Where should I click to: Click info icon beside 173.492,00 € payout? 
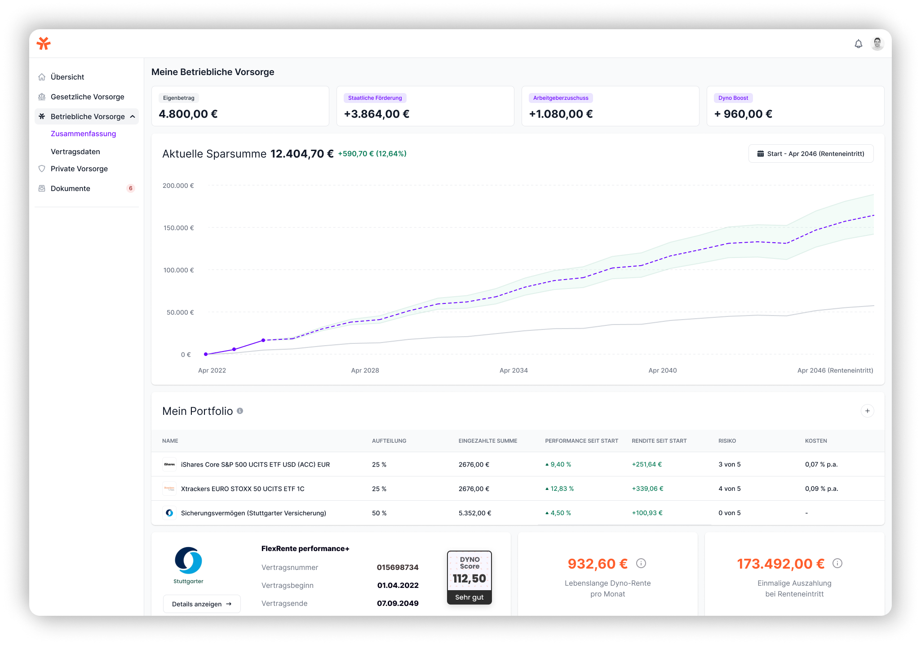[837, 563]
